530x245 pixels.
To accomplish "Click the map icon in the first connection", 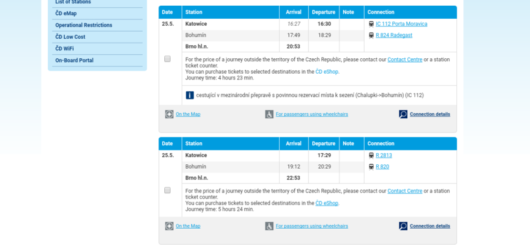I will pos(169,114).
